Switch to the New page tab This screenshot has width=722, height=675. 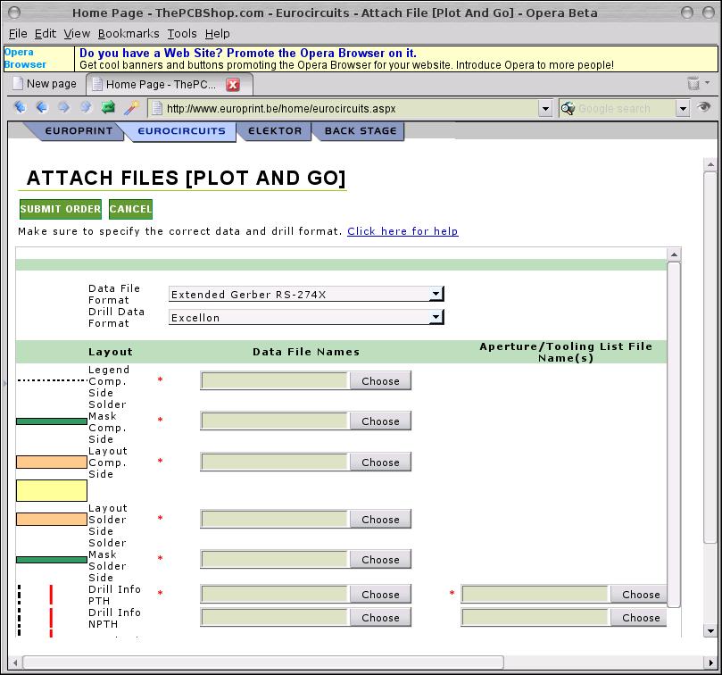pos(45,84)
